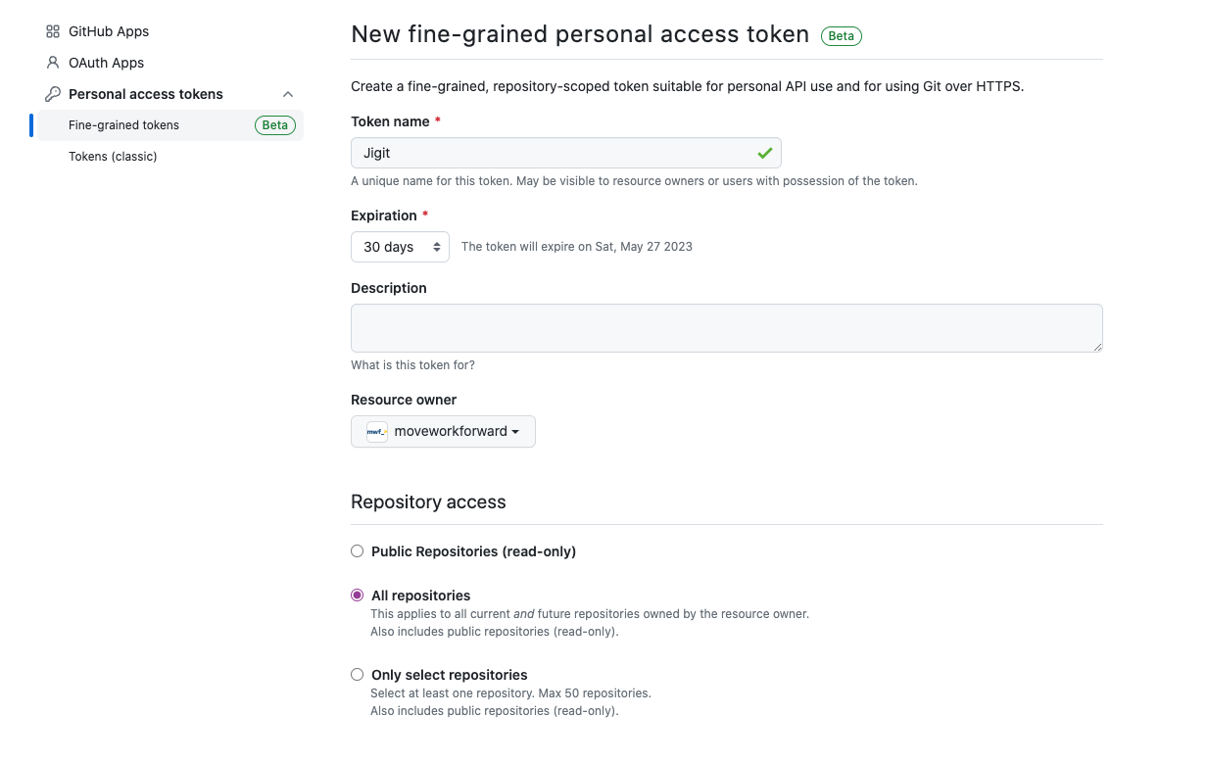The height and width of the screenshot is (763, 1207).
Task: Click the moveworkforward organization avatar icon
Action: coord(377,432)
